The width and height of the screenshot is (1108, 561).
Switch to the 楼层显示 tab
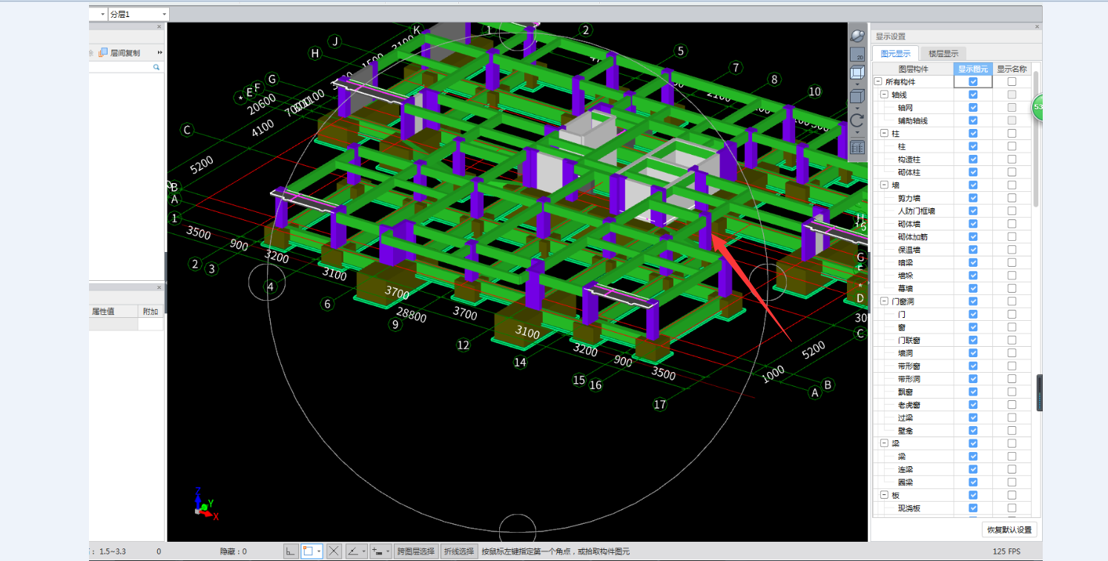click(943, 53)
